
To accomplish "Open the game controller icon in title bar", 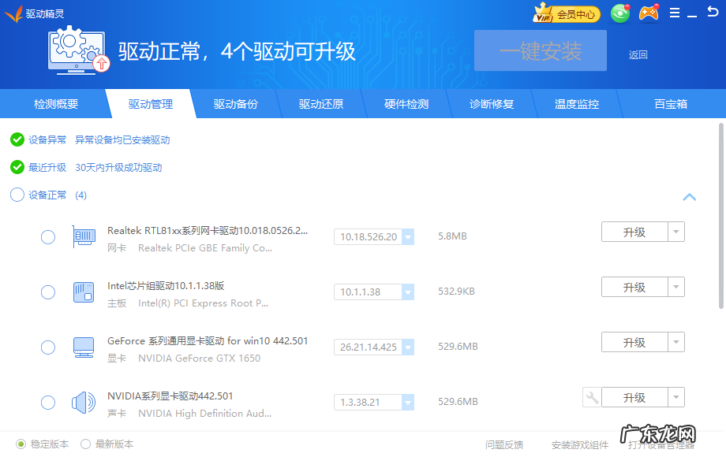I will point(649,13).
